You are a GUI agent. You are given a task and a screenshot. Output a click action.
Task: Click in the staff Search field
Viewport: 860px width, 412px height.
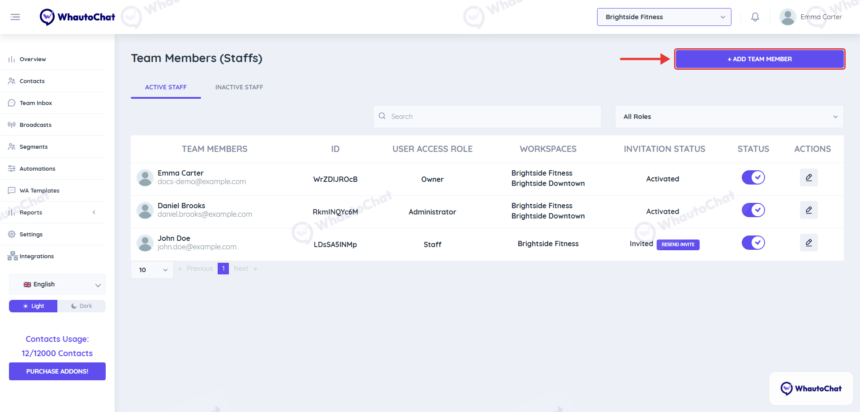(x=487, y=117)
